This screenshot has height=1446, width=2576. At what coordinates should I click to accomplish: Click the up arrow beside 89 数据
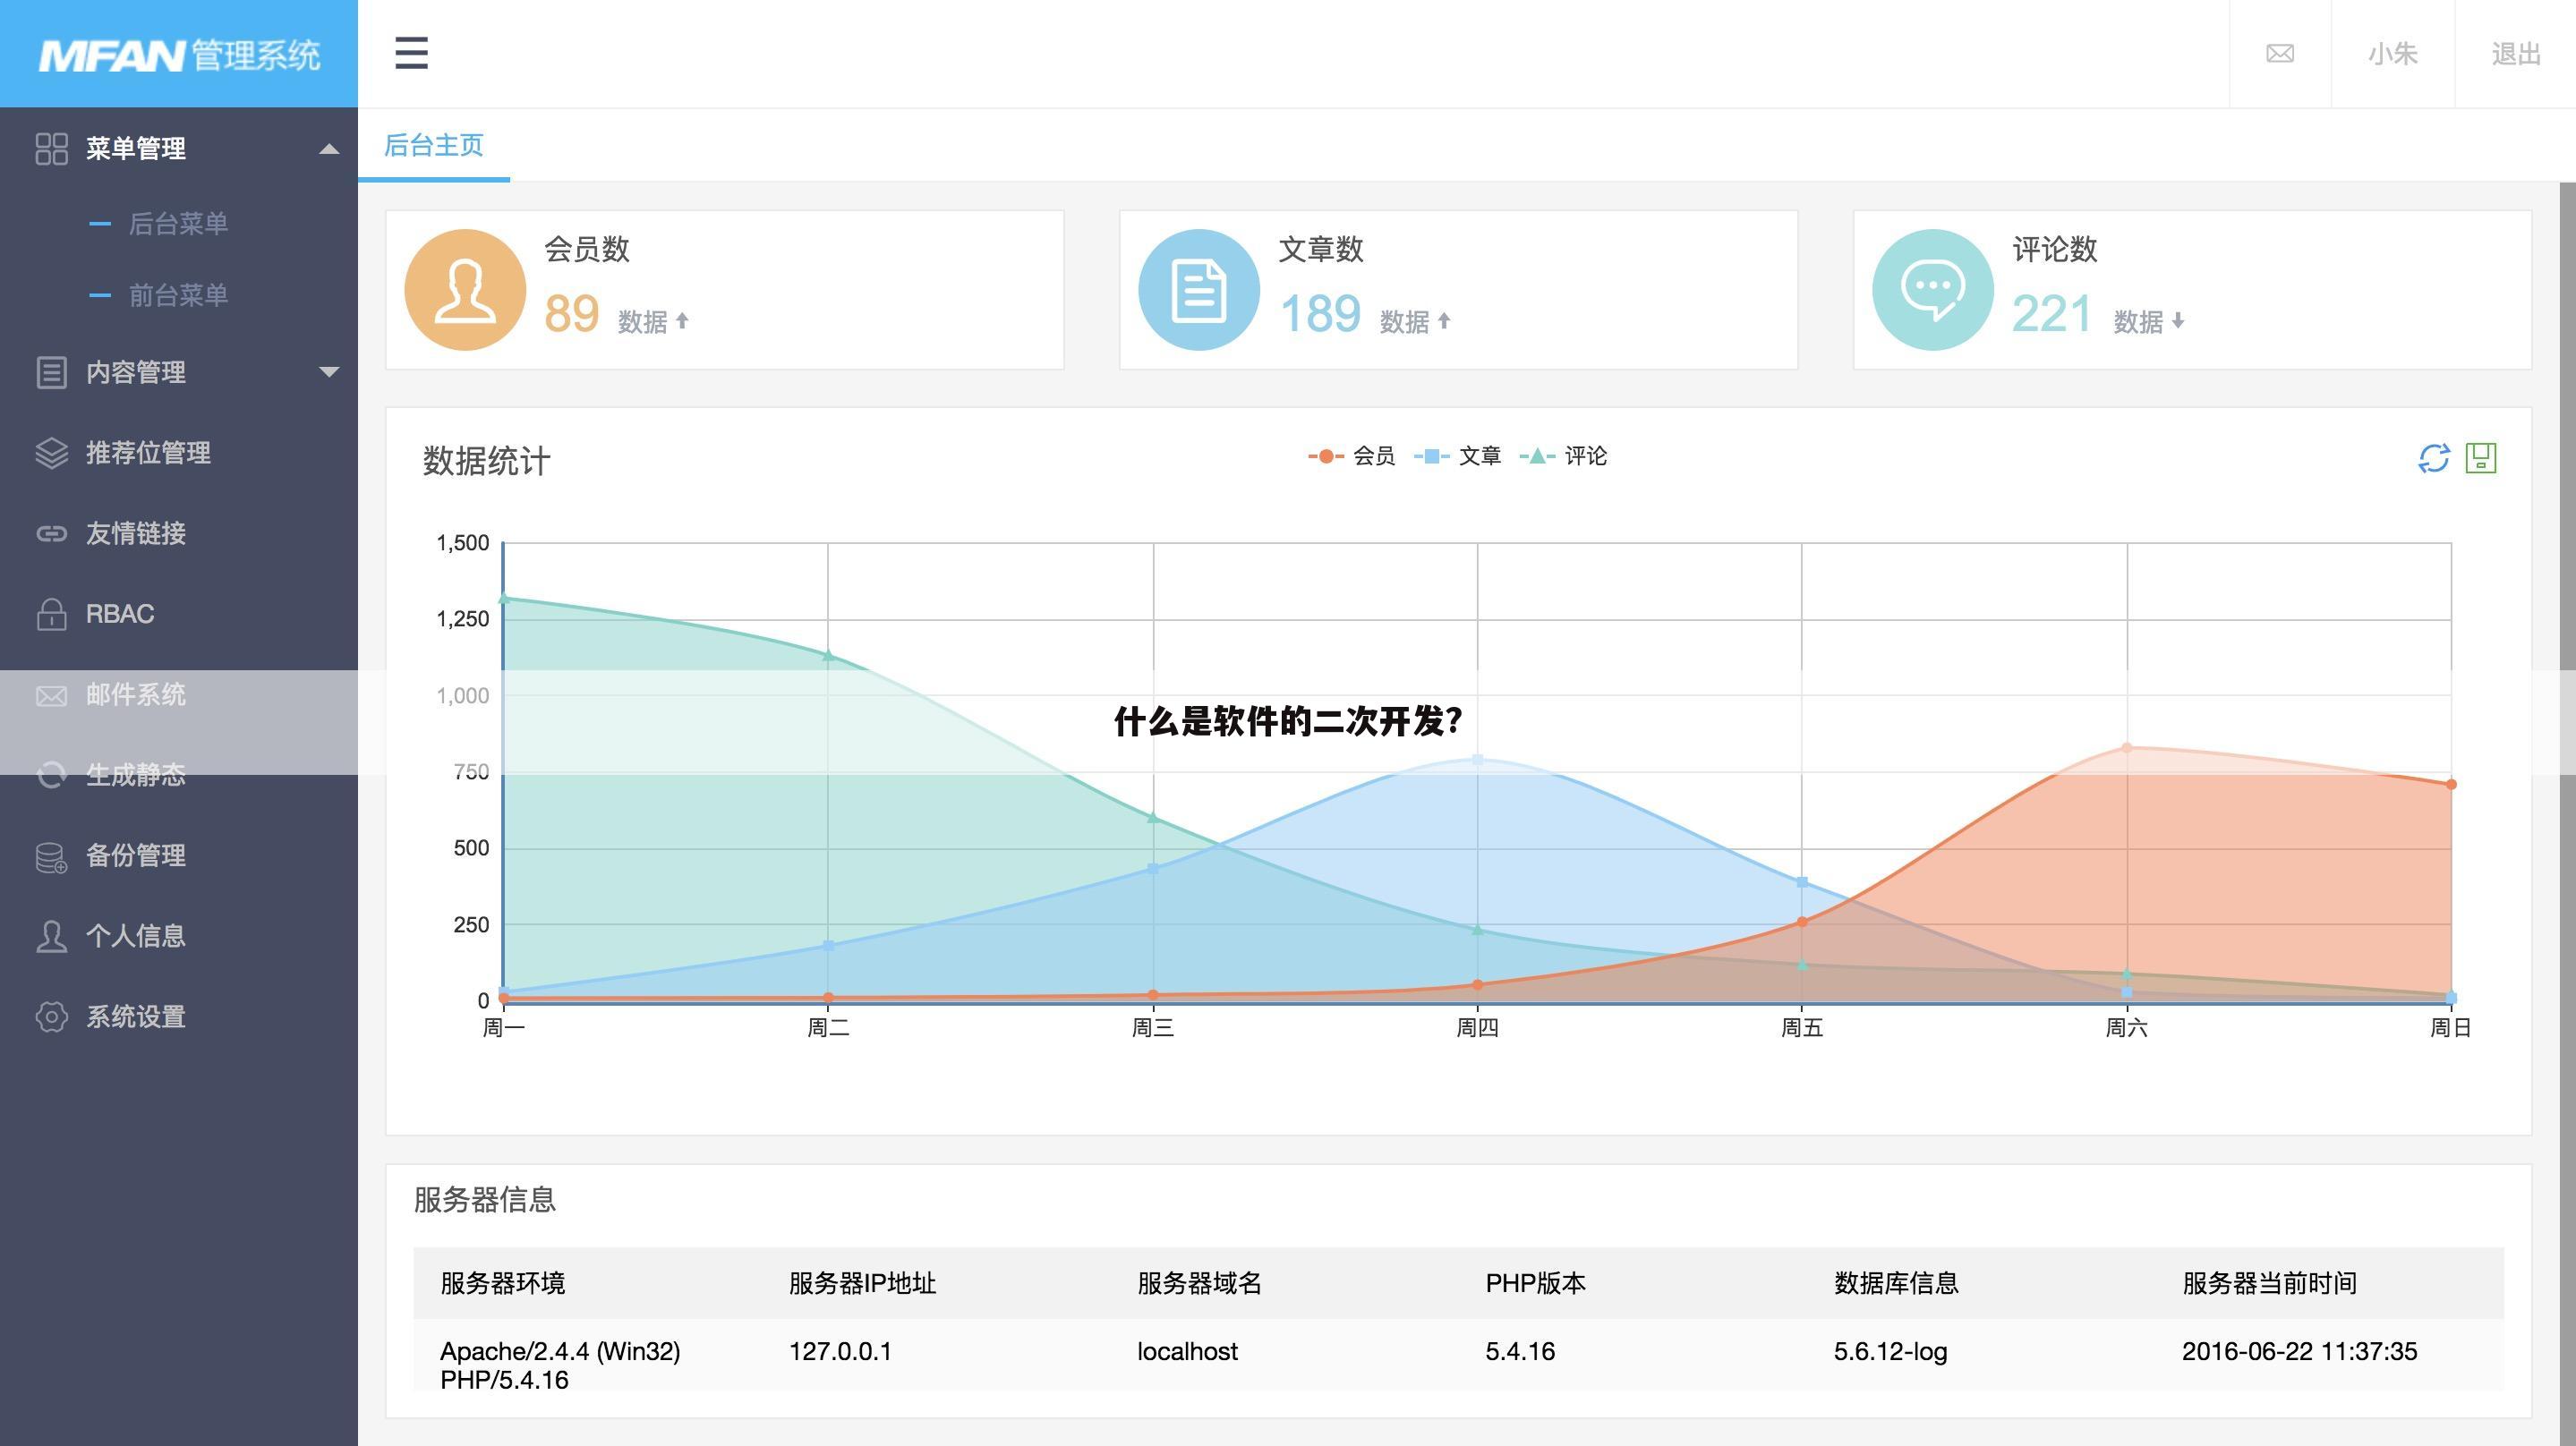682,321
